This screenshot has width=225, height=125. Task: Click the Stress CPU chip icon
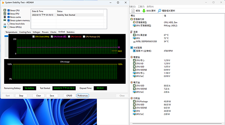tap(5, 10)
